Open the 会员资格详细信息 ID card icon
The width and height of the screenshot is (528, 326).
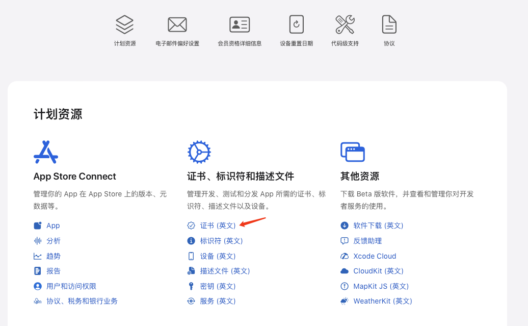pos(240,24)
